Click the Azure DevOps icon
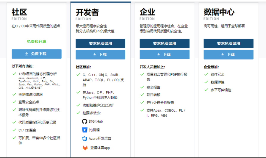This screenshot has height=158, width=266. tap(85, 138)
